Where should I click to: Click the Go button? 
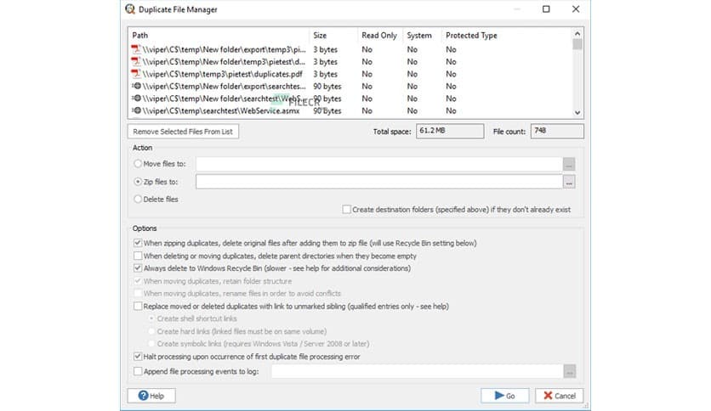coord(504,396)
